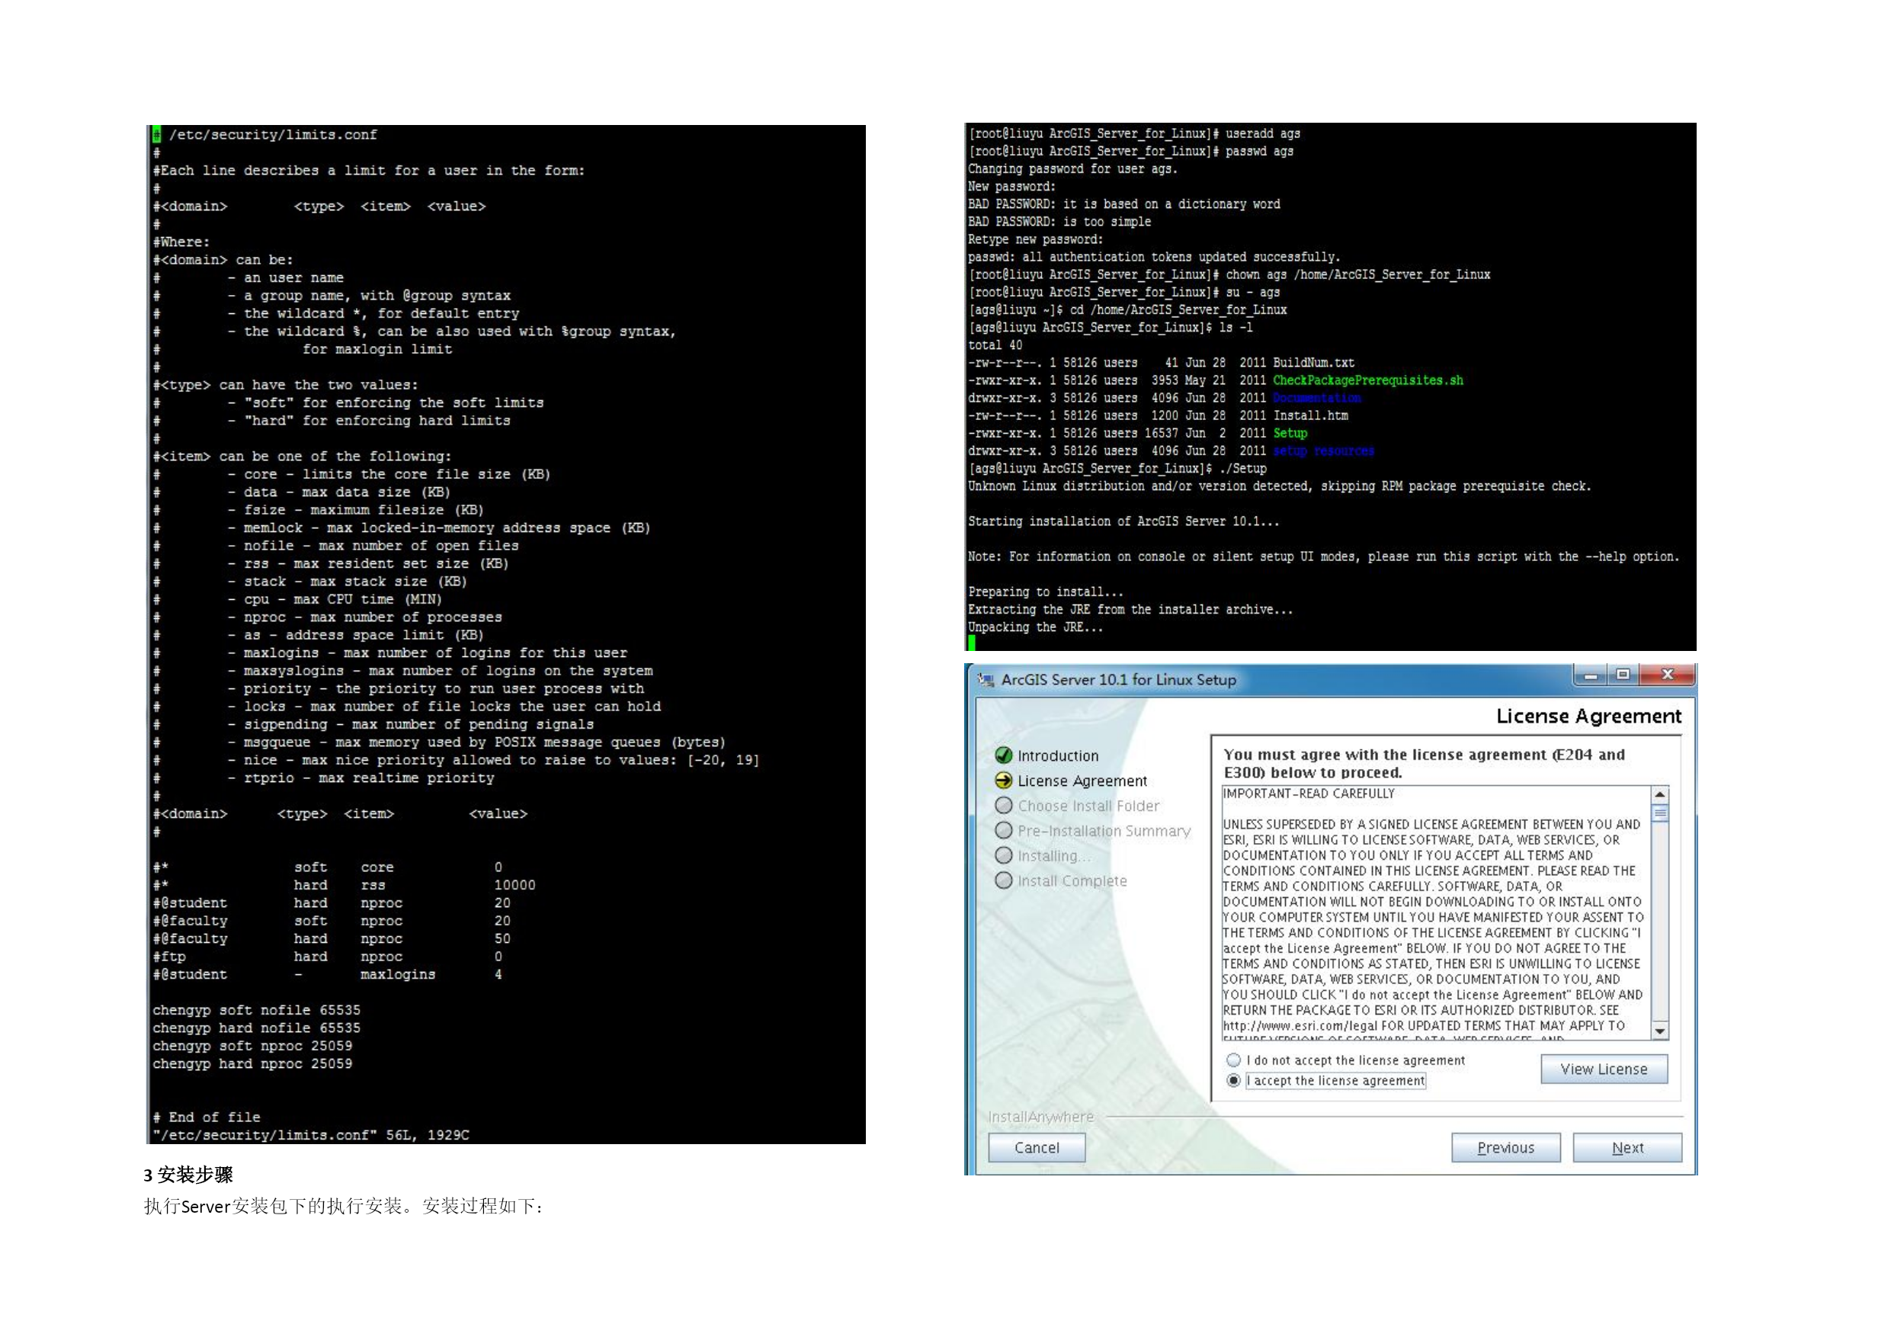Click the '#@student hard nproc 20' row
Viewport: 1891px width, 1337px height.
(x=332, y=903)
